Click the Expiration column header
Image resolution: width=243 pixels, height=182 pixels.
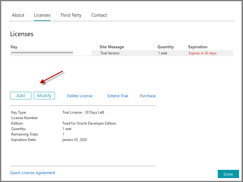(x=198, y=47)
